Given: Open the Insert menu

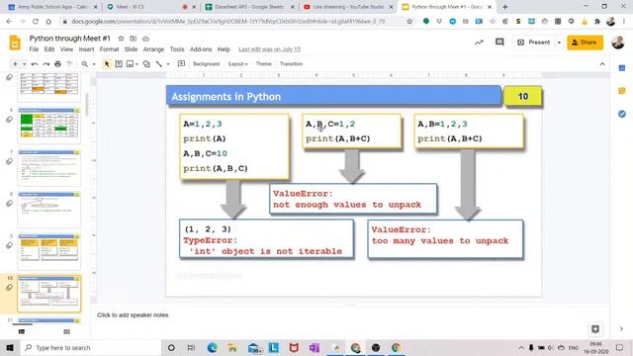Looking at the screenshot, I should click(x=86, y=49).
